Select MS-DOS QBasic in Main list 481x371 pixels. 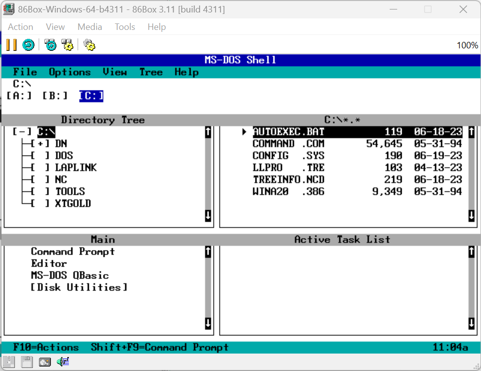(70, 276)
